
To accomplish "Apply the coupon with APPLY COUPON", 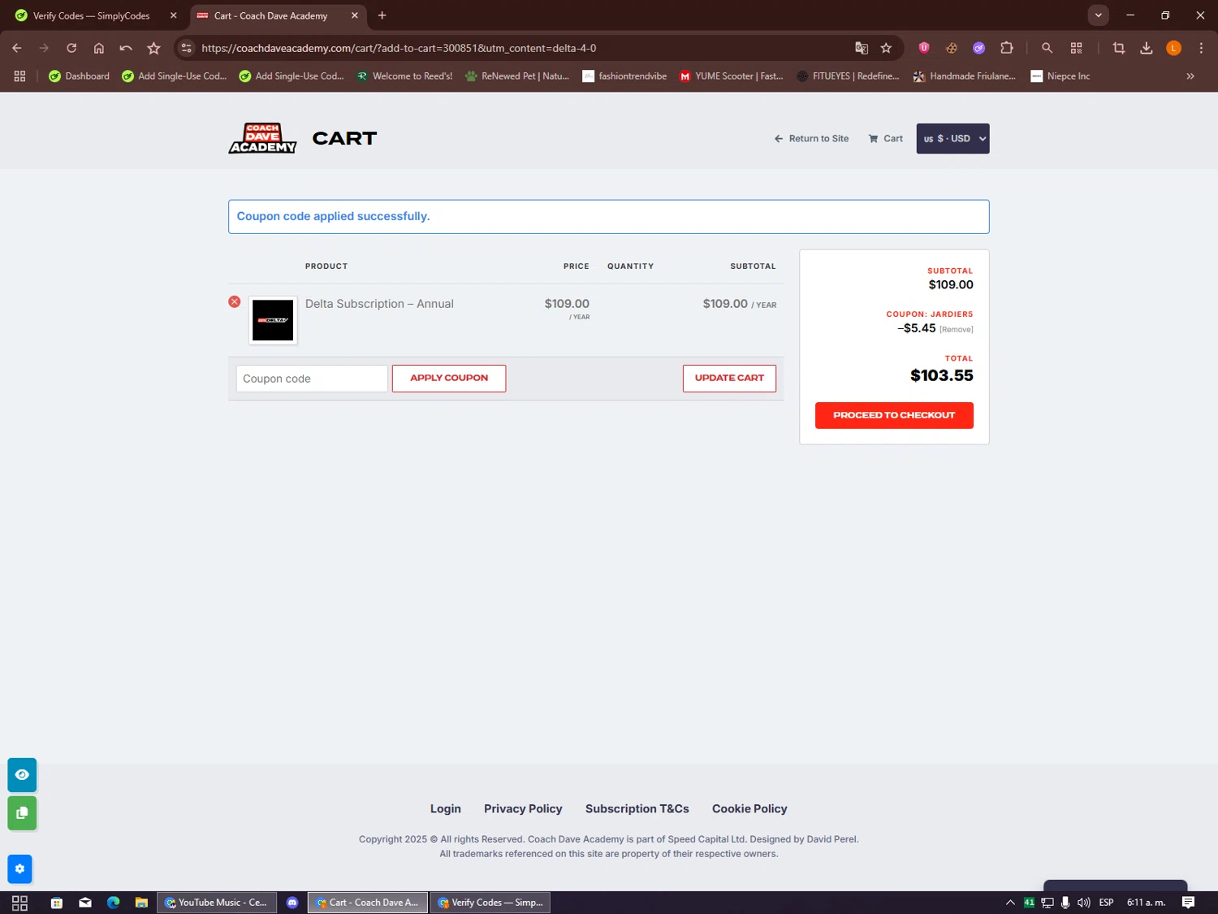I will (x=449, y=379).
